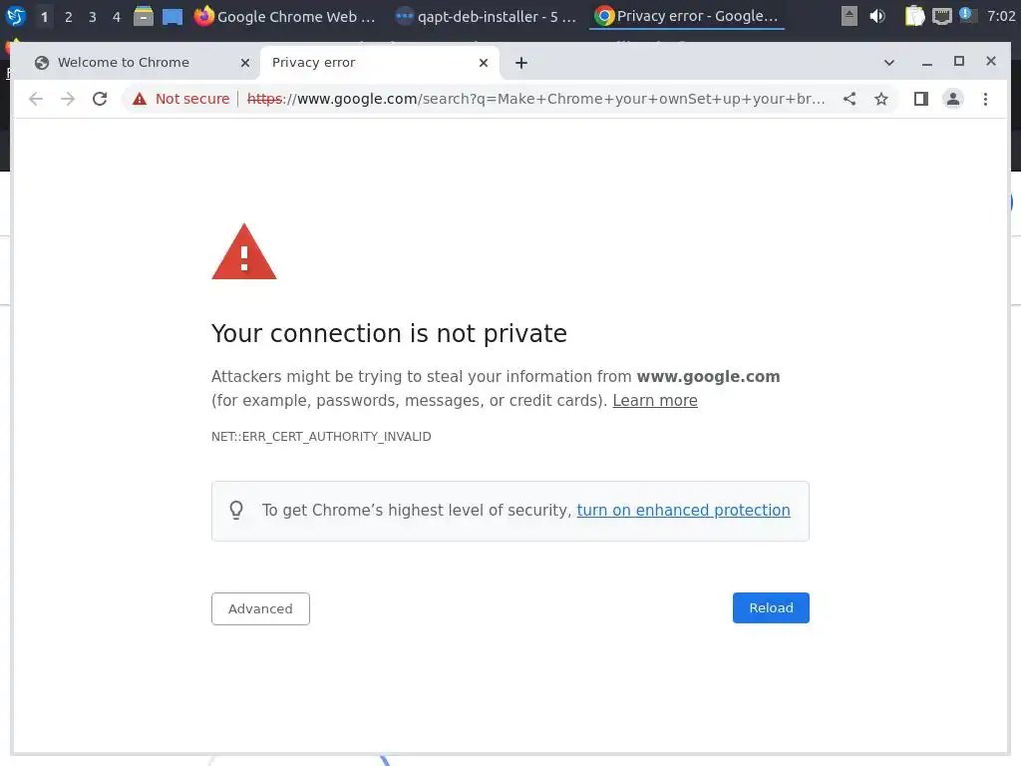The height and width of the screenshot is (766, 1021).
Task: Follow the Learn more link
Action: click(654, 401)
